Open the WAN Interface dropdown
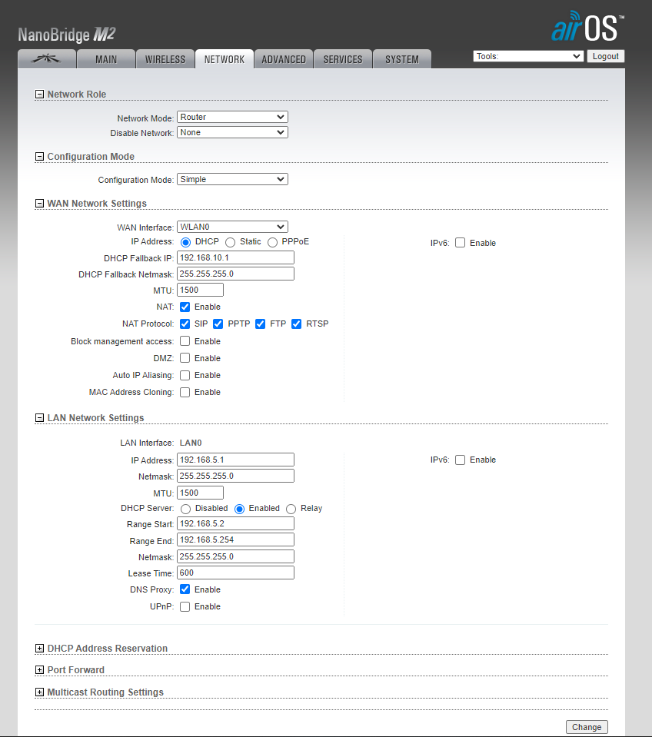This screenshot has height=737, width=652. point(232,227)
